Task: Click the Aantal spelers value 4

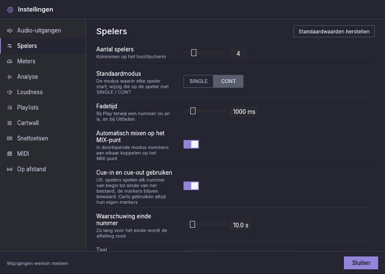Action: click(x=238, y=54)
